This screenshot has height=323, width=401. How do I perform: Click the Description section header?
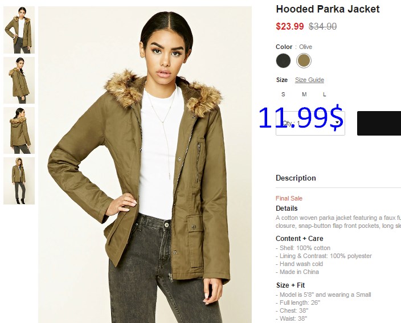tap(296, 178)
